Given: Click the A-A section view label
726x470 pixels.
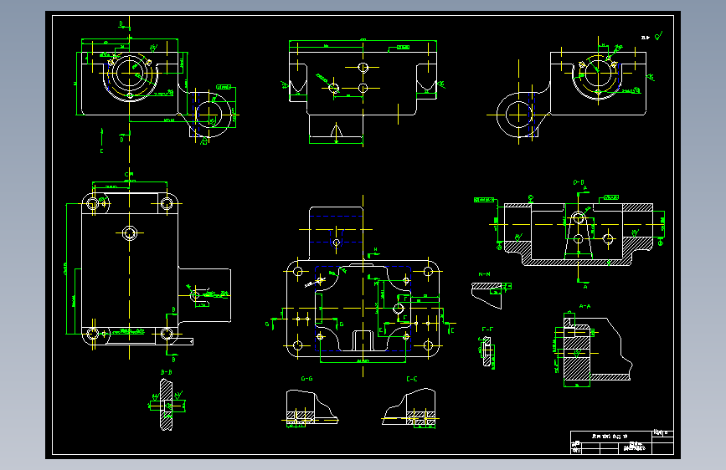Looking at the screenshot, I should tap(584, 306).
